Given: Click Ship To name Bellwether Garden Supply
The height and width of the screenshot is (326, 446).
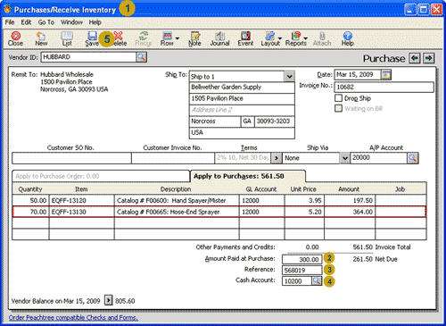Looking at the screenshot, I should pos(242,88).
